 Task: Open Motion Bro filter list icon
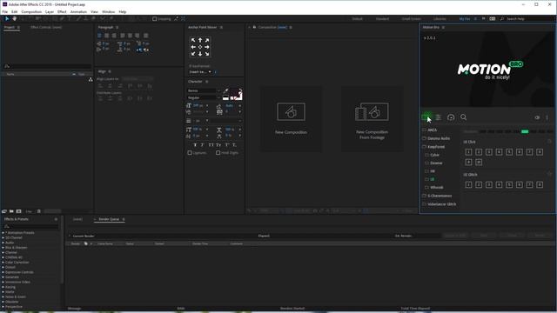point(439,117)
